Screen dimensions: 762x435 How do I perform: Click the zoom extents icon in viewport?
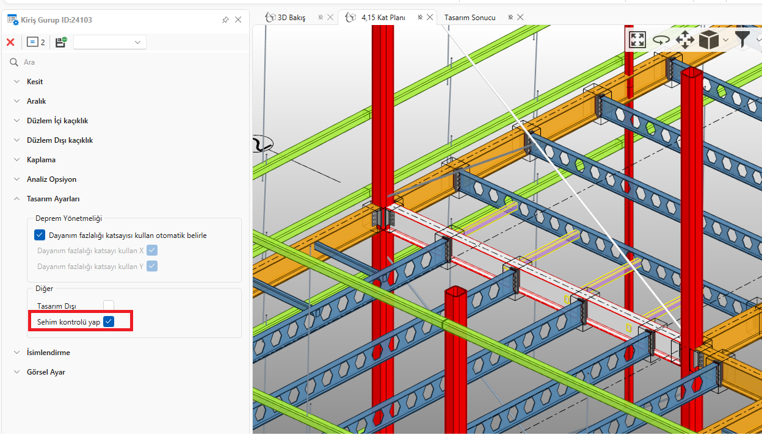637,40
